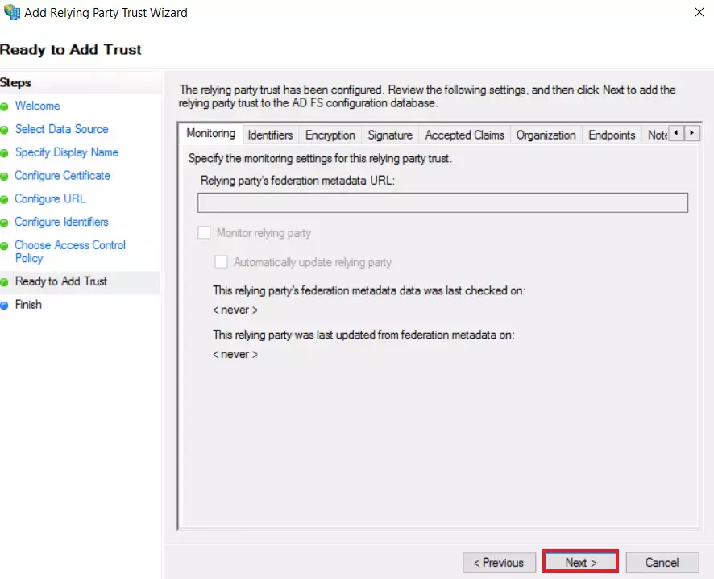Image resolution: width=714 pixels, height=579 pixels.
Task: Open the Endpoints tab
Action: (612, 135)
